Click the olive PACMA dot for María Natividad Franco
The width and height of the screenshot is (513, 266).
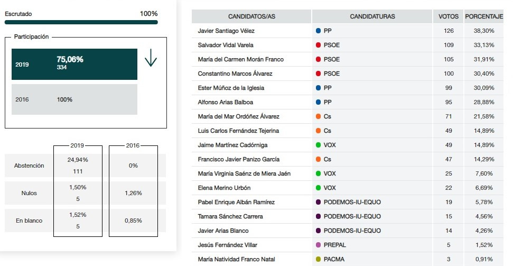coord(318,260)
